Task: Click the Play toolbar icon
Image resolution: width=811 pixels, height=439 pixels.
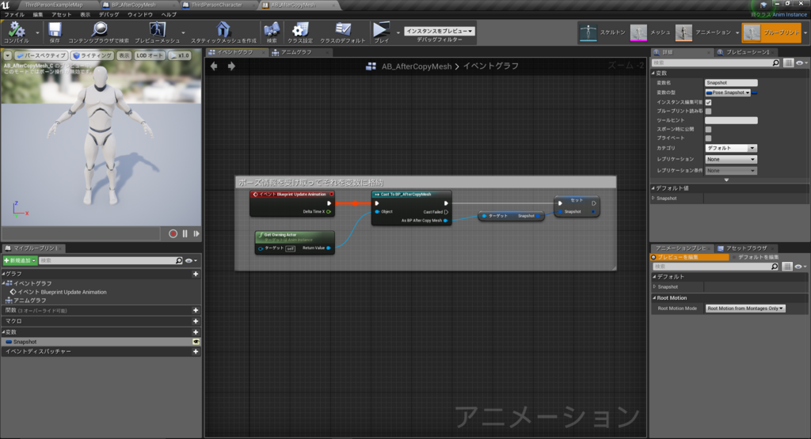Action: pyautogui.click(x=381, y=30)
